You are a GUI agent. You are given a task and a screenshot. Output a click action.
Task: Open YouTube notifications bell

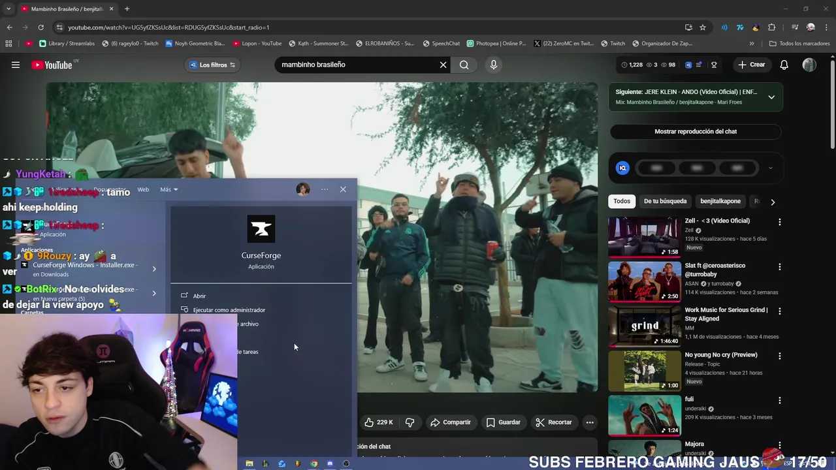(x=784, y=65)
